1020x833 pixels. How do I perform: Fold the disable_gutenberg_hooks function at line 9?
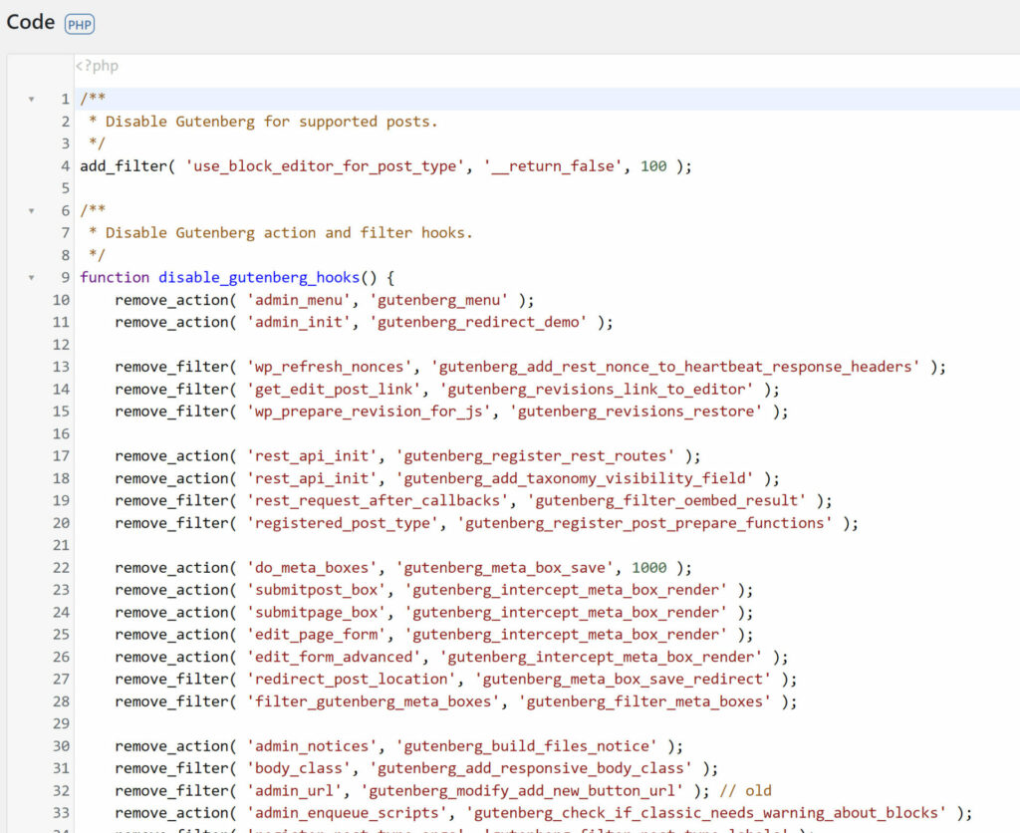coord(31,278)
